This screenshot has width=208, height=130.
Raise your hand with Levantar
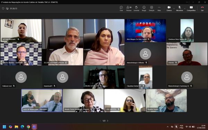tap(136, 8)
